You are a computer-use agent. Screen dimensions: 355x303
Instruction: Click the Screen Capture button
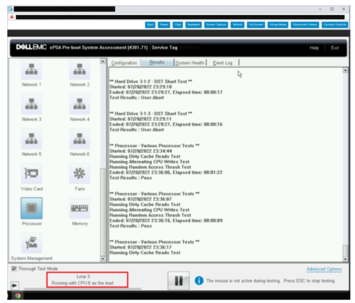[216, 25]
